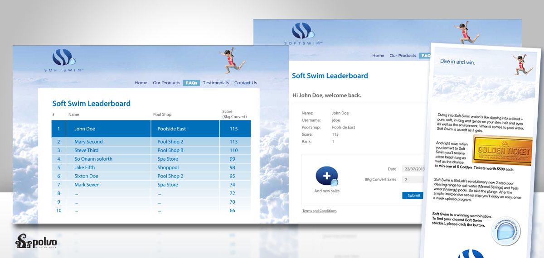The height and width of the screenshot is (258, 544).
Task: Select So Onann soforth in the leaderboard
Action: pyautogui.click(x=93, y=159)
